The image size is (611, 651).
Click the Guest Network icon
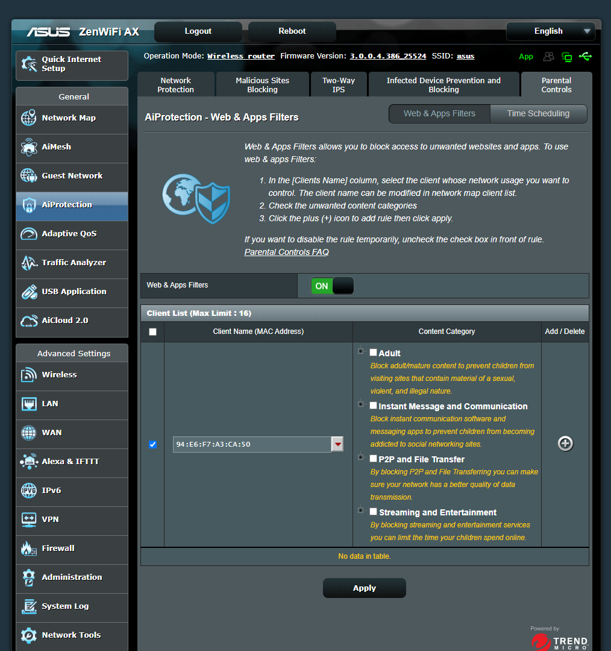coord(29,175)
